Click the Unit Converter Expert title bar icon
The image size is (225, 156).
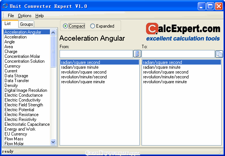coord(5,6)
